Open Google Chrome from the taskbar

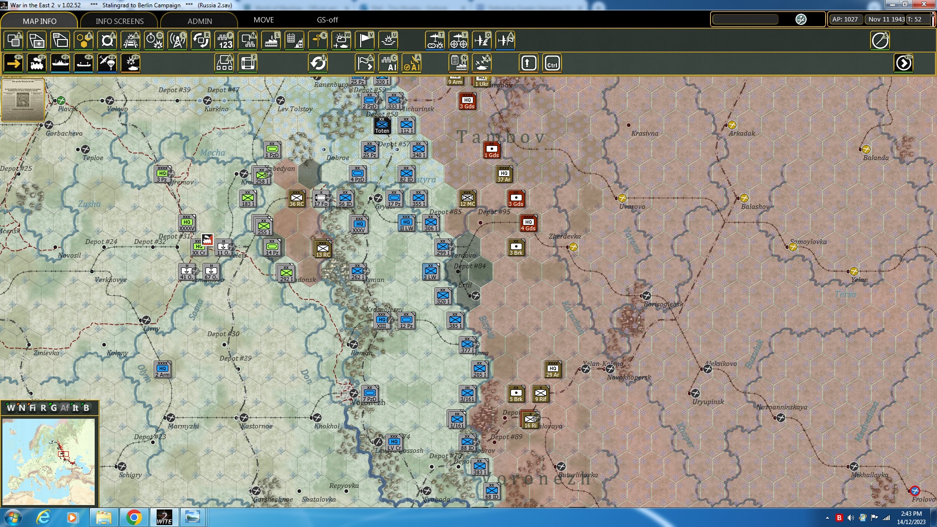point(134,517)
